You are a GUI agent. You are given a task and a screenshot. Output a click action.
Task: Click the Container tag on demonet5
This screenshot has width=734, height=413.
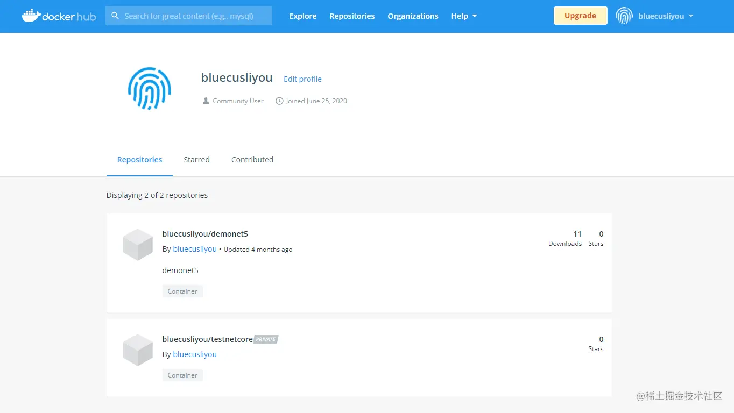tap(182, 291)
